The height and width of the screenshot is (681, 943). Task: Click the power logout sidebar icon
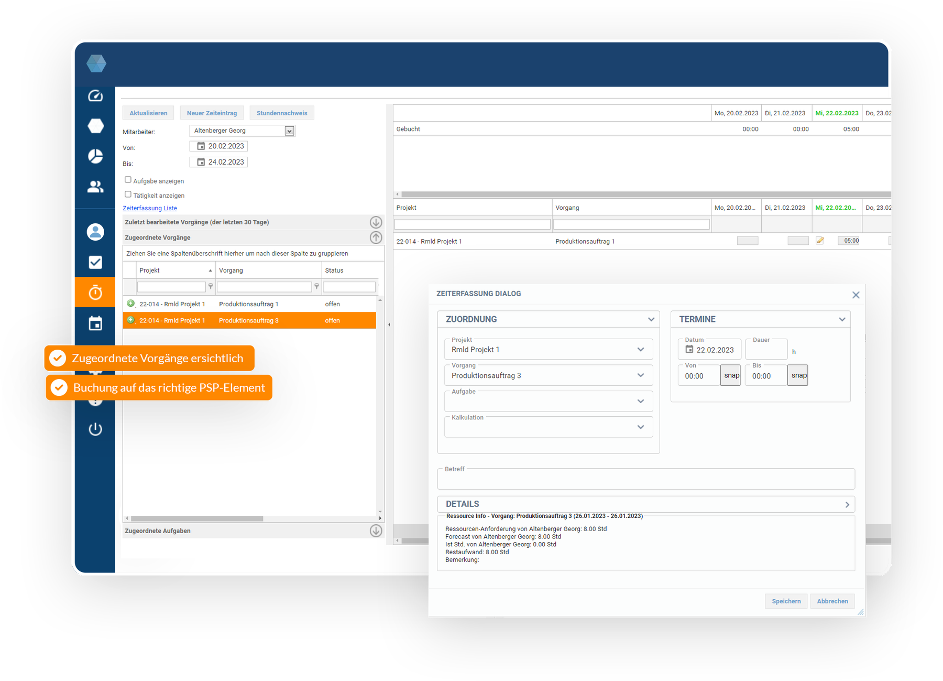95,429
